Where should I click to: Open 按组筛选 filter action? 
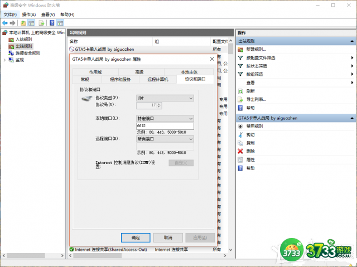254,74
